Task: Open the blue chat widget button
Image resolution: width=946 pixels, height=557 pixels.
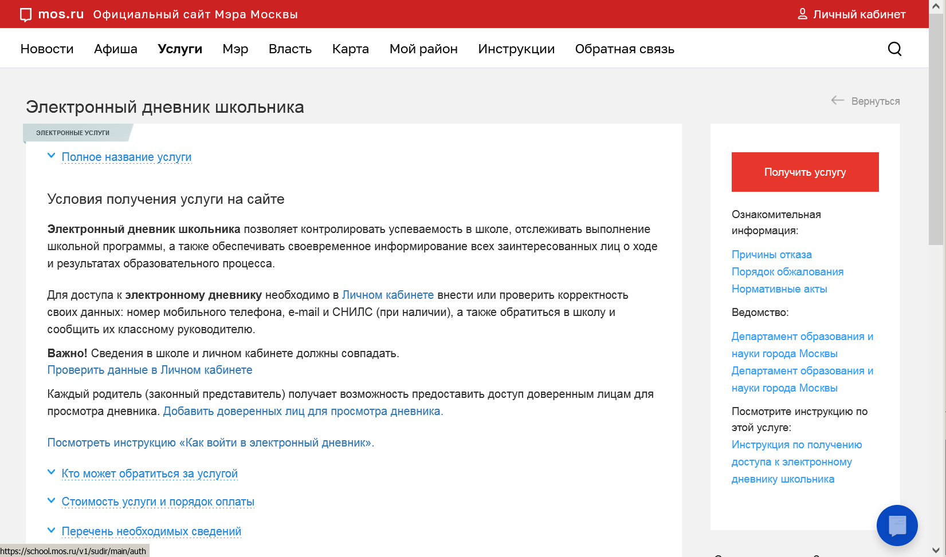Action: point(897,525)
